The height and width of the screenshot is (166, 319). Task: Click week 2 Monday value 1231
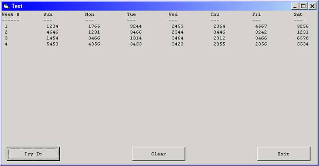(94, 32)
